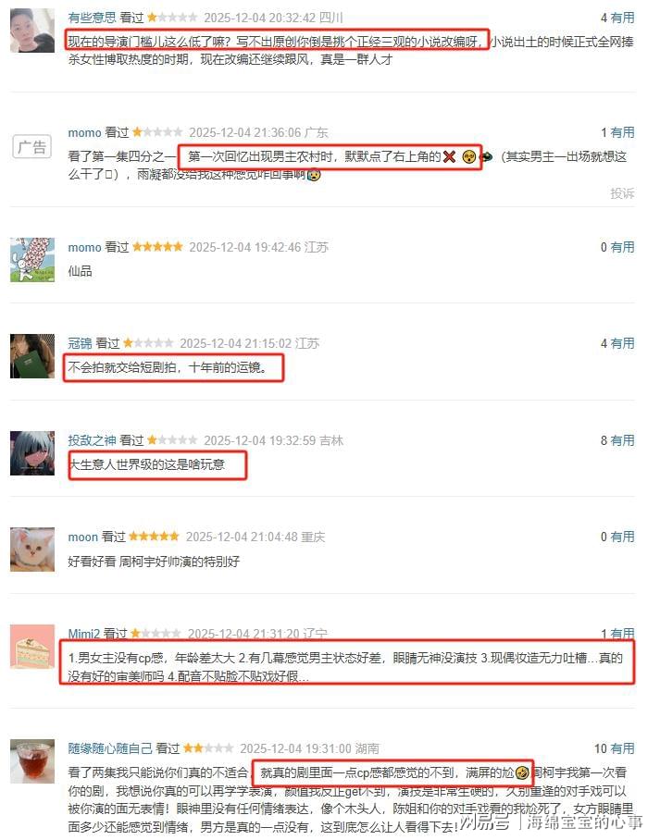
Task: Open username link 投敌之神
Action: 92,440
